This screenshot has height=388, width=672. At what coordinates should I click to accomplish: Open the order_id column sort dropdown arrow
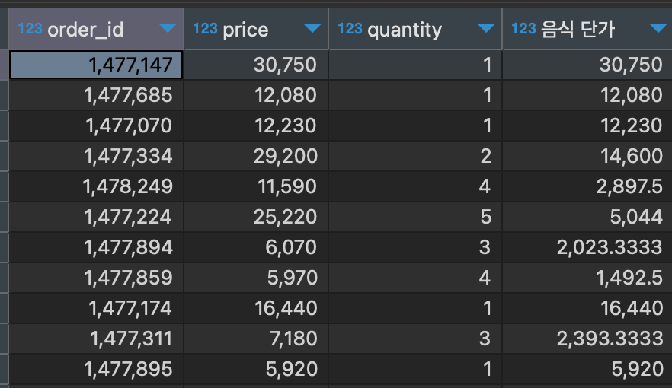coord(168,29)
